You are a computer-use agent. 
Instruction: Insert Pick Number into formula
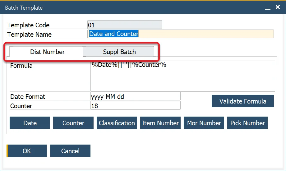[x=247, y=123]
